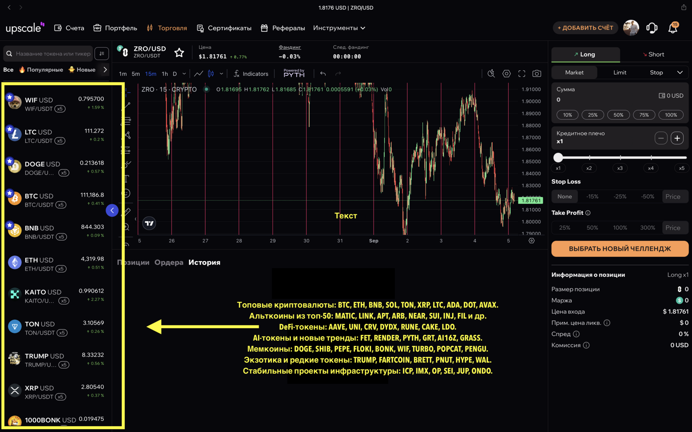Collapse the chart drawing toolbar

[136, 219]
